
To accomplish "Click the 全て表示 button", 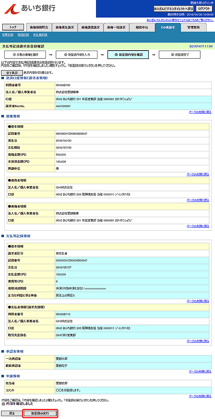I will pos(12,73).
